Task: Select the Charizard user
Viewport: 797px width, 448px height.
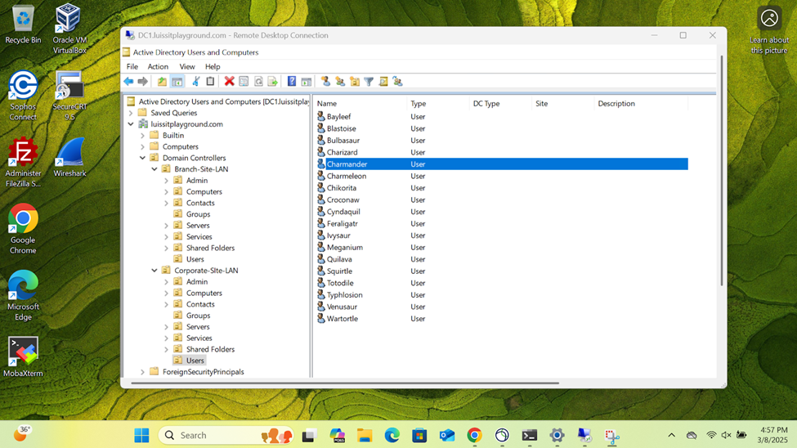Action: pos(342,152)
